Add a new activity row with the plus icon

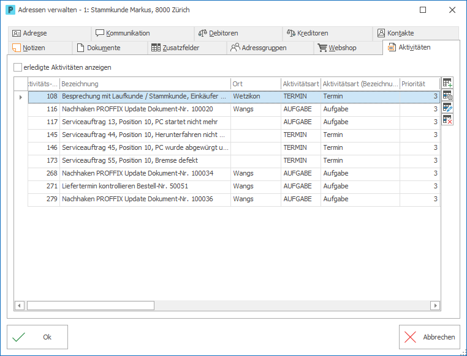point(447,83)
